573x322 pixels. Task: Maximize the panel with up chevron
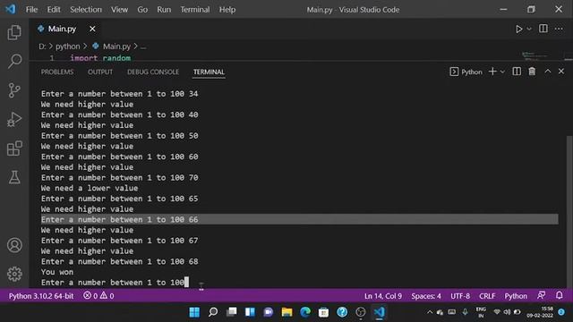pyautogui.click(x=547, y=72)
